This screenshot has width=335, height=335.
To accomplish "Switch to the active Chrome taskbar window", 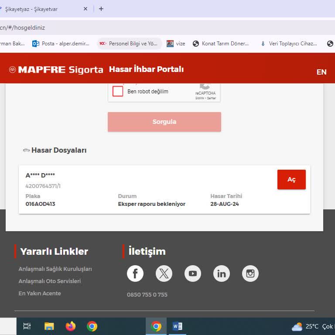I will click(156, 326).
